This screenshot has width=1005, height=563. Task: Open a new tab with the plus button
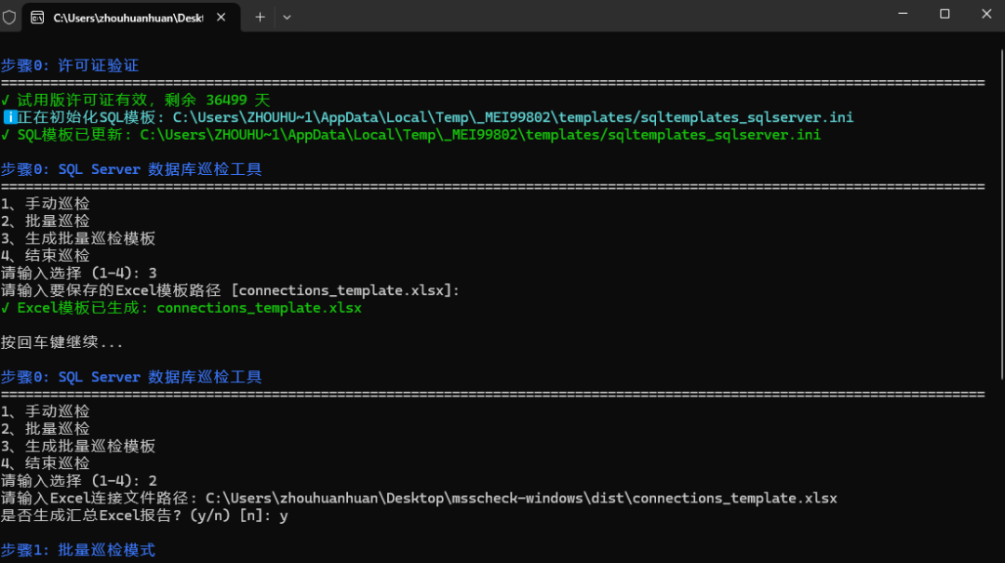click(260, 18)
